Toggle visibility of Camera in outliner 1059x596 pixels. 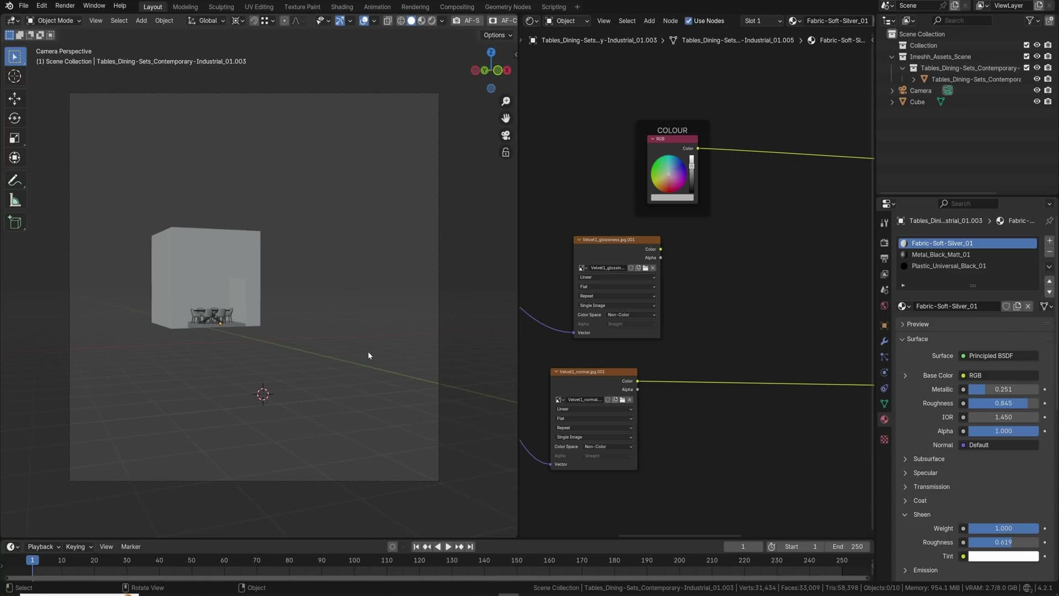tap(1037, 91)
